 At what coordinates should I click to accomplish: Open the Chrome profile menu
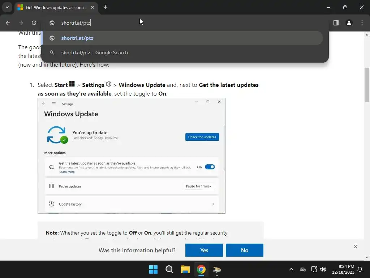click(x=349, y=23)
